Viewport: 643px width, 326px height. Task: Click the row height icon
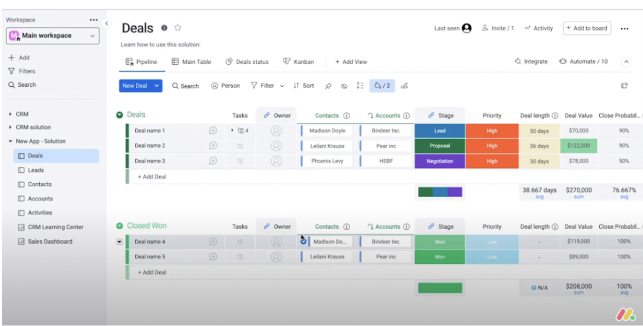360,86
